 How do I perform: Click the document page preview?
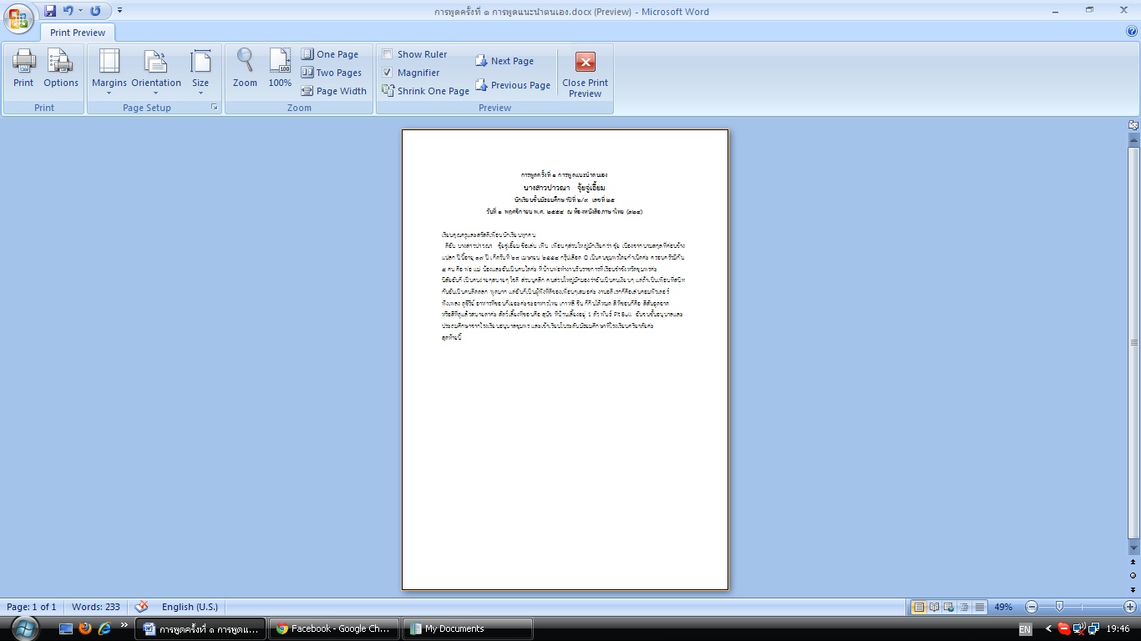coord(565,360)
